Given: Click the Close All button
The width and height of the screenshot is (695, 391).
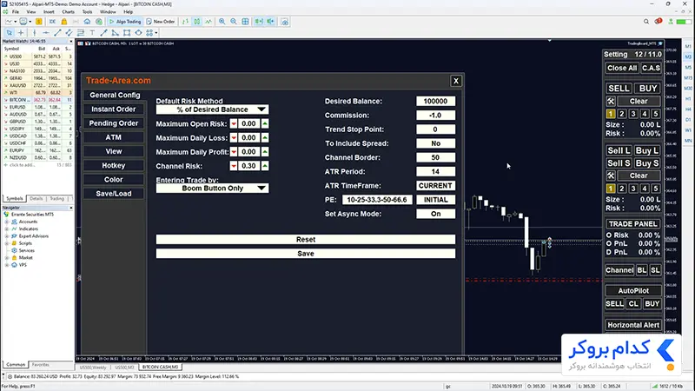Looking at the screenshot, I should tap(622, 68).
